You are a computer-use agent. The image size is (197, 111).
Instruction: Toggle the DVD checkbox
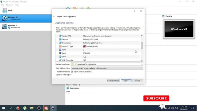85,57
